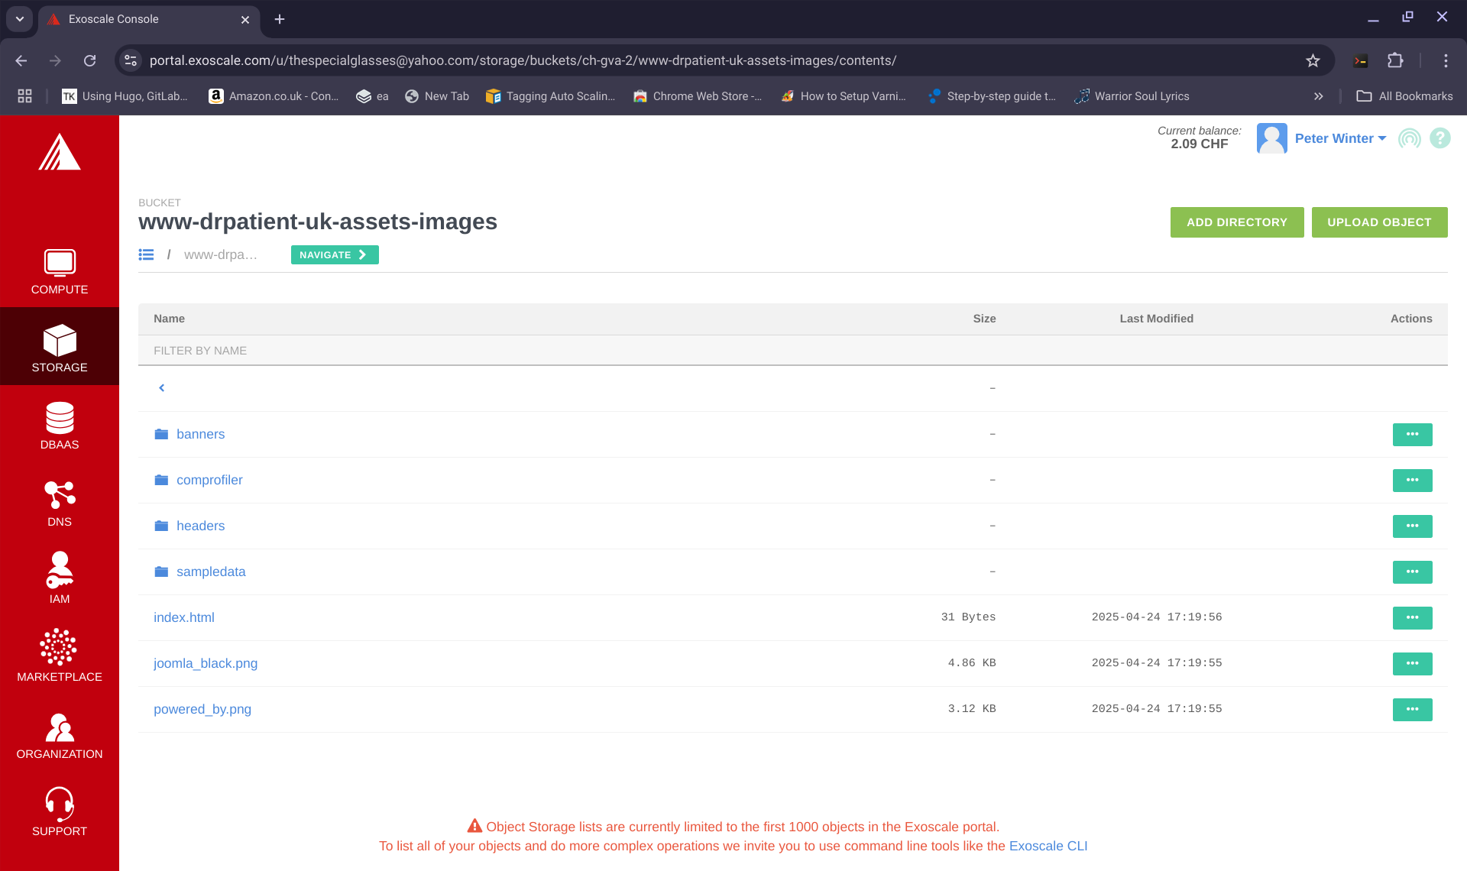1467x871 pixels.
Task: Open actions menu for banners folder
Action: [x=1412, y=434]
